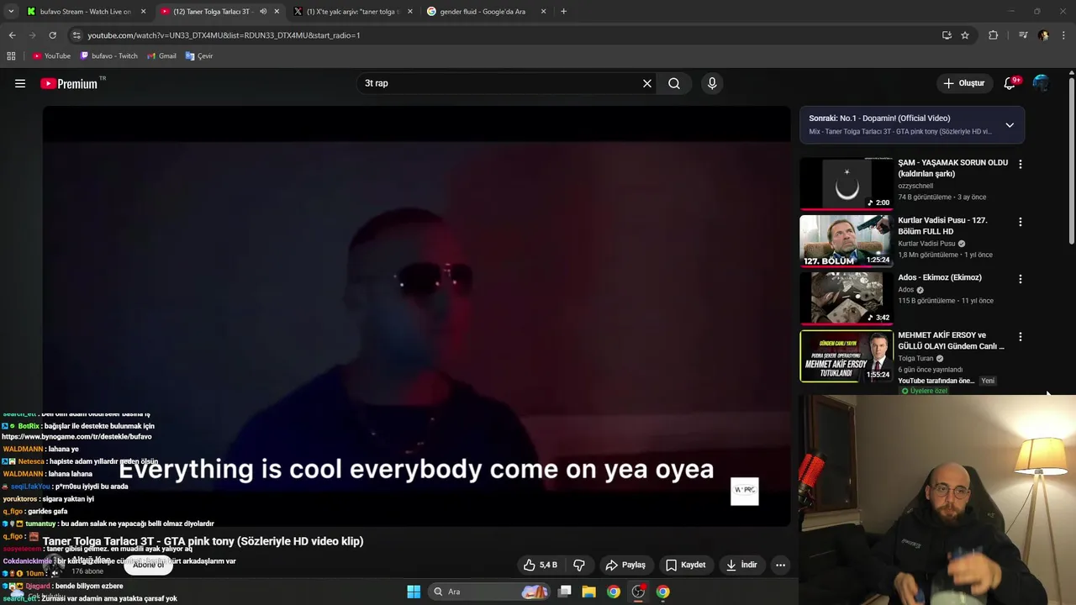Viewport: 1076px width, 605px height.
Task: Open File Explorer from the taskbar
Action: 589,592
